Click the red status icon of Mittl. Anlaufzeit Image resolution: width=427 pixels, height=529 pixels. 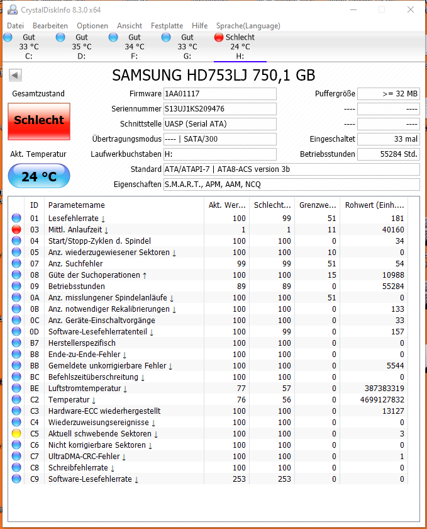16,229
